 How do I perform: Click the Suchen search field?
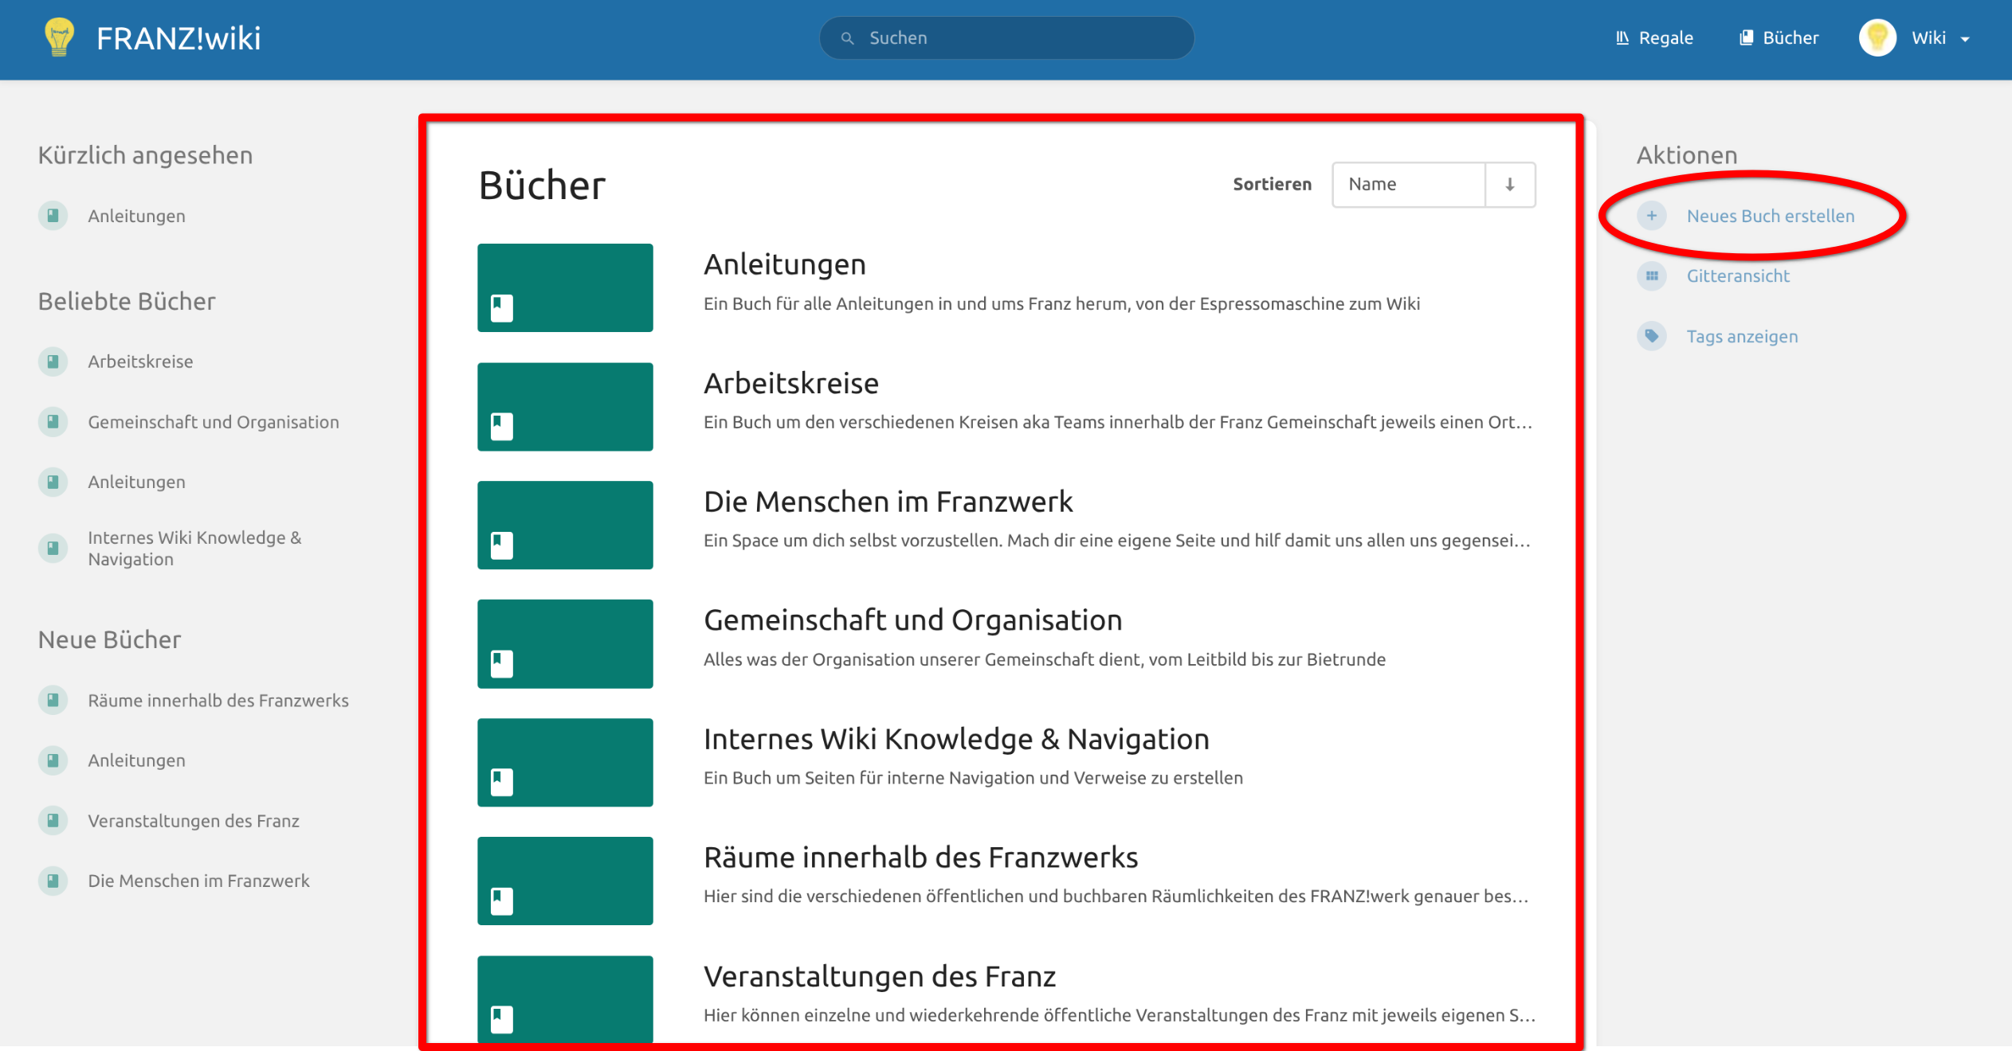[1006, 37]
